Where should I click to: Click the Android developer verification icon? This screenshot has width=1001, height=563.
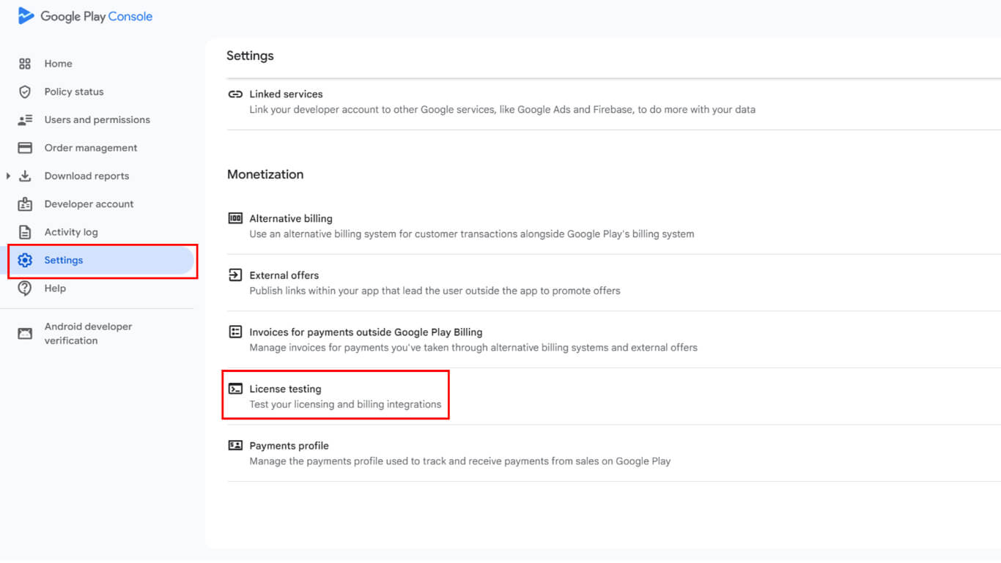(25, 334)
